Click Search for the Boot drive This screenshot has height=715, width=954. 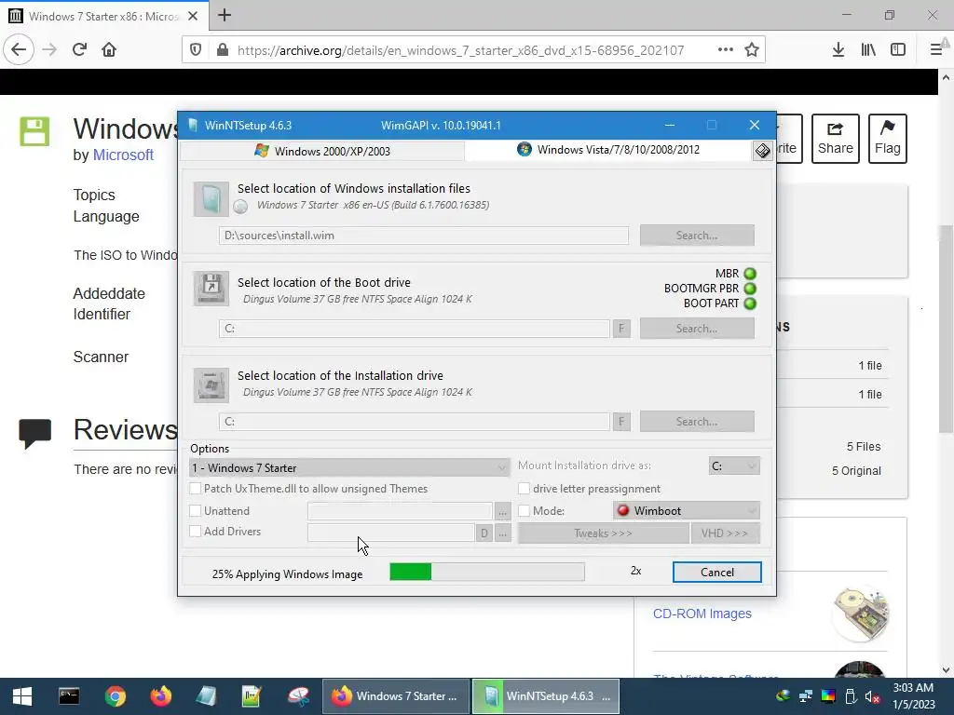[x=697, y=329]
